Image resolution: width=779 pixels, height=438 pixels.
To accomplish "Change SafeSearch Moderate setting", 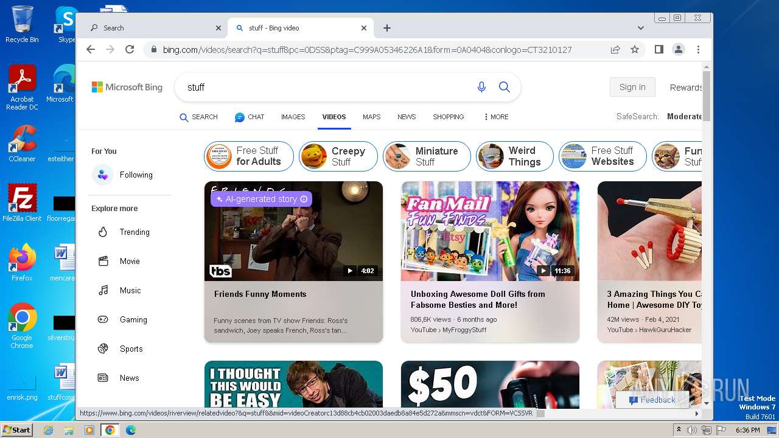I will 684,116.
